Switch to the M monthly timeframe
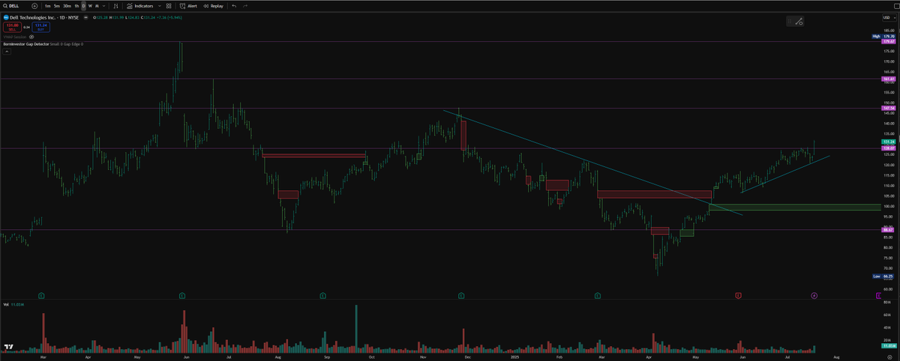This screenshot has height=361, width=900. tap(97, 6)
